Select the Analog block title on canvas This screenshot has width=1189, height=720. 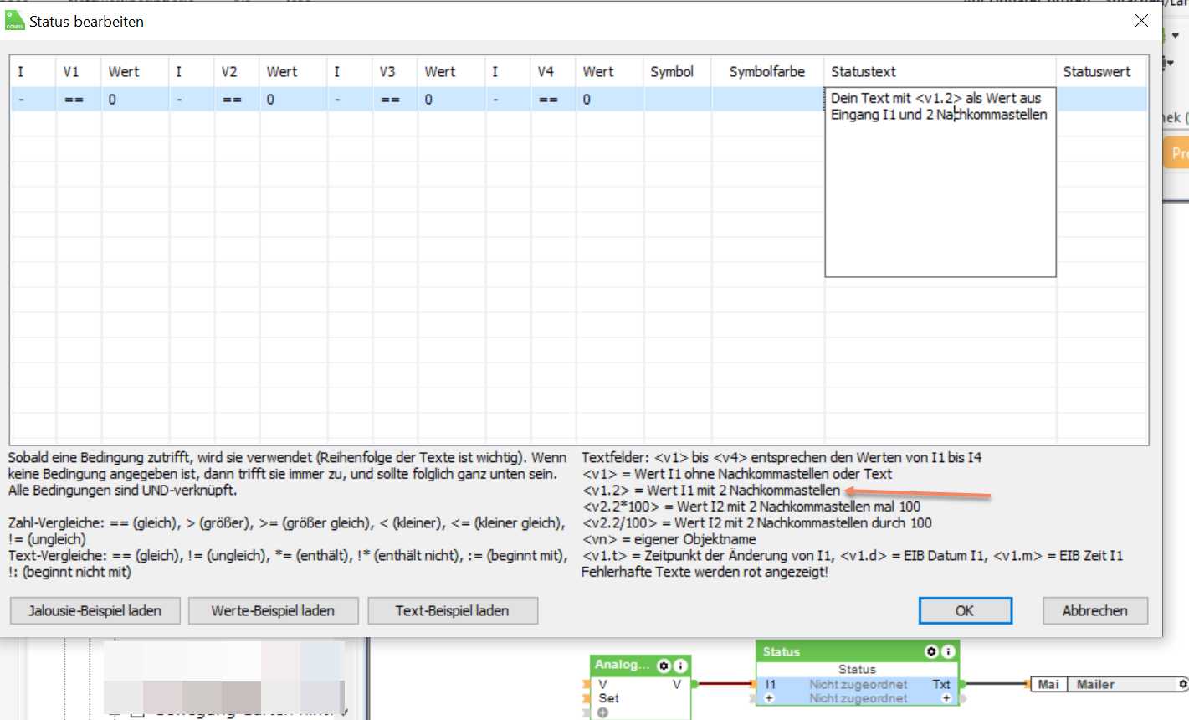622,665
